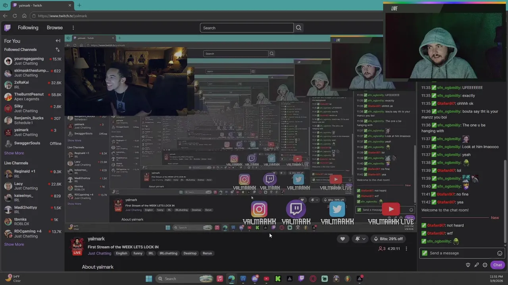Select Benjamin_Bucks channel in sidebar

33,120
